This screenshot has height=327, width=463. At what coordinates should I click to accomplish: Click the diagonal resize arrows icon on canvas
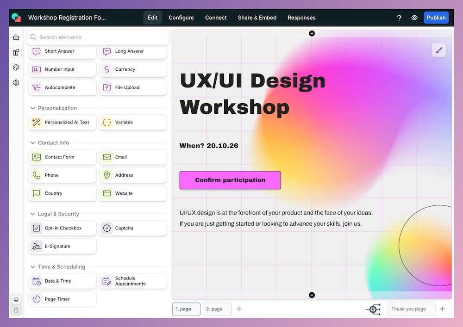pos(439,50)
